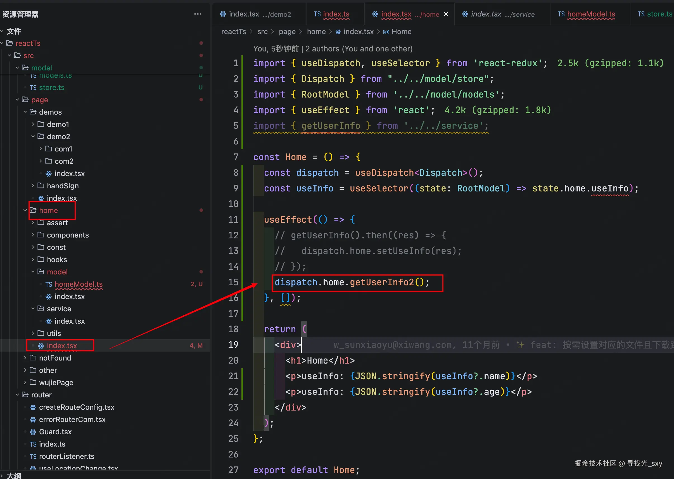This screenshot has height=479, width=674.
Task: Click the Home symbol icon in breadcrumb
Action: [386, 32]
